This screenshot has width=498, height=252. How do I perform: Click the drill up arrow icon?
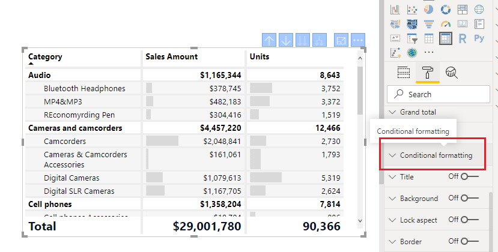tap(269, 40)
